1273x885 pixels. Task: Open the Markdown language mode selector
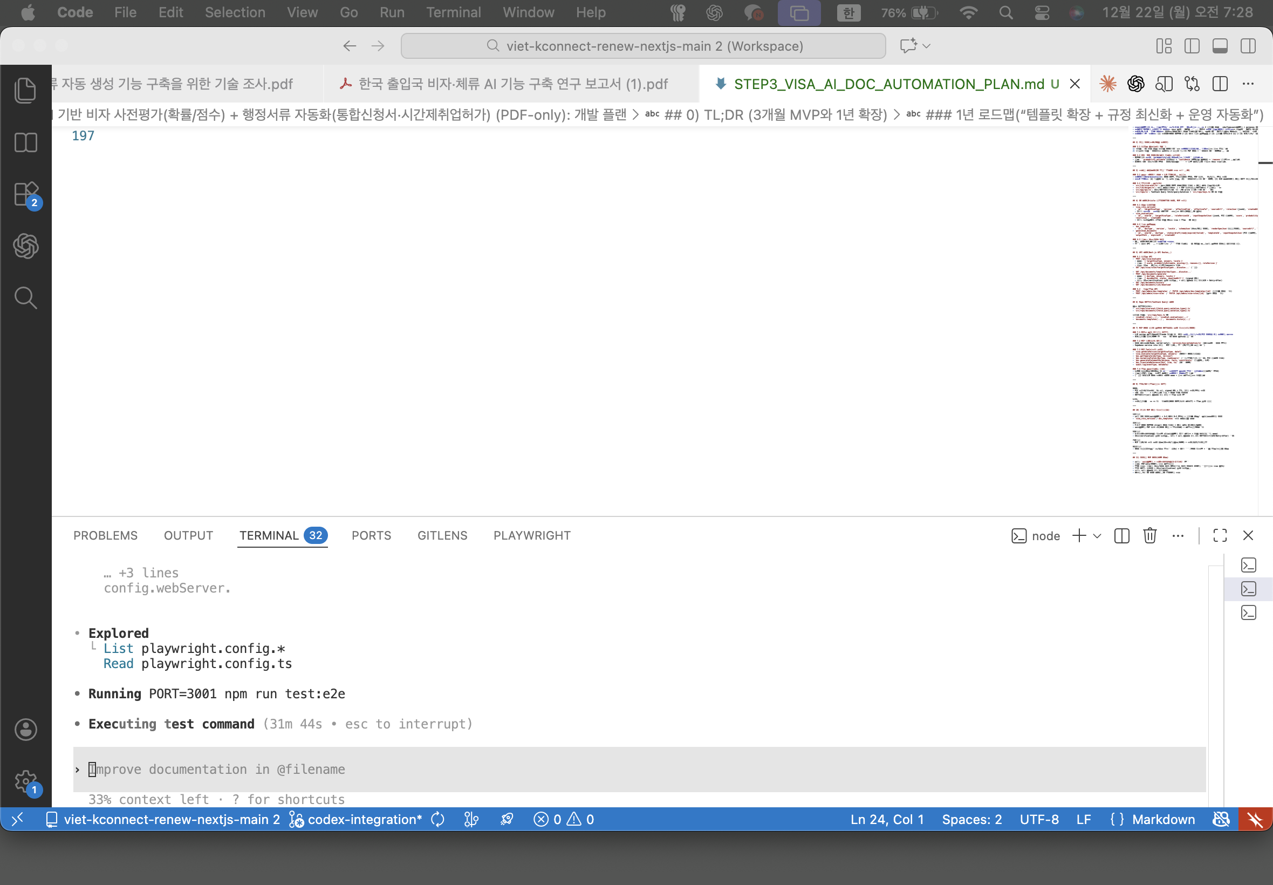(x=1163, y=819)
